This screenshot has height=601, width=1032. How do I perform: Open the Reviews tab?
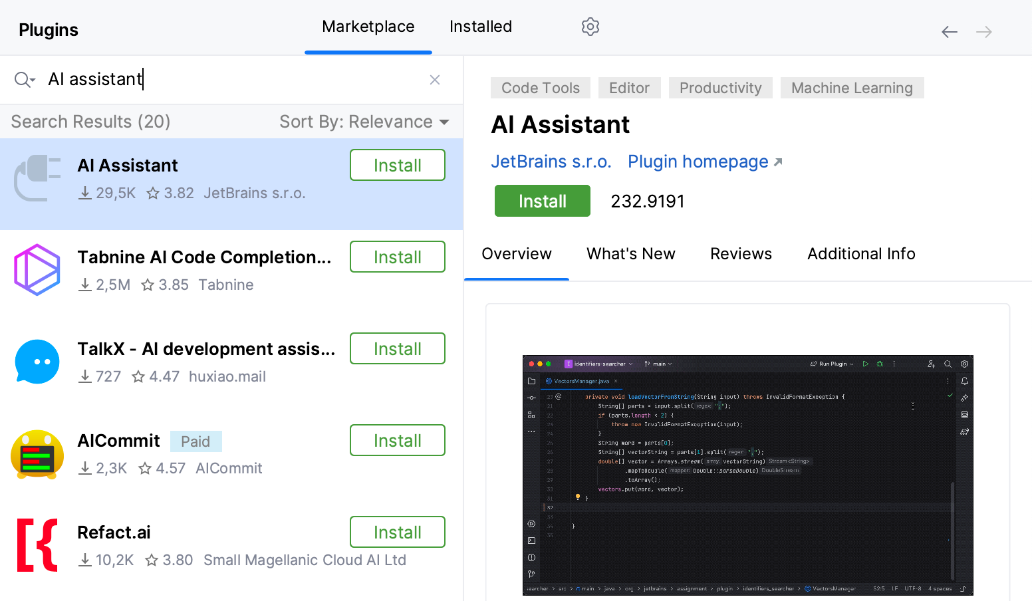click(741, 253)
